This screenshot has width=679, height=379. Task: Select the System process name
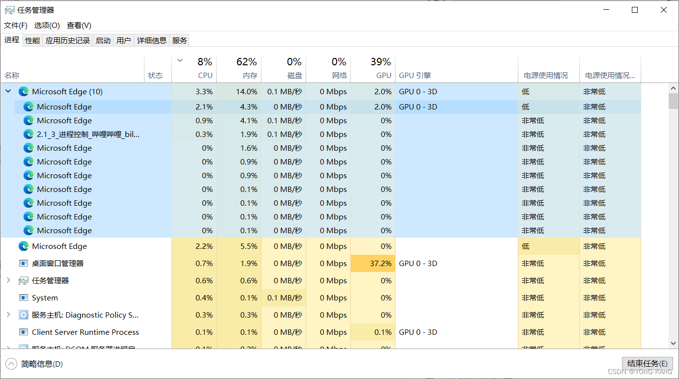click(x=45, y=298)
